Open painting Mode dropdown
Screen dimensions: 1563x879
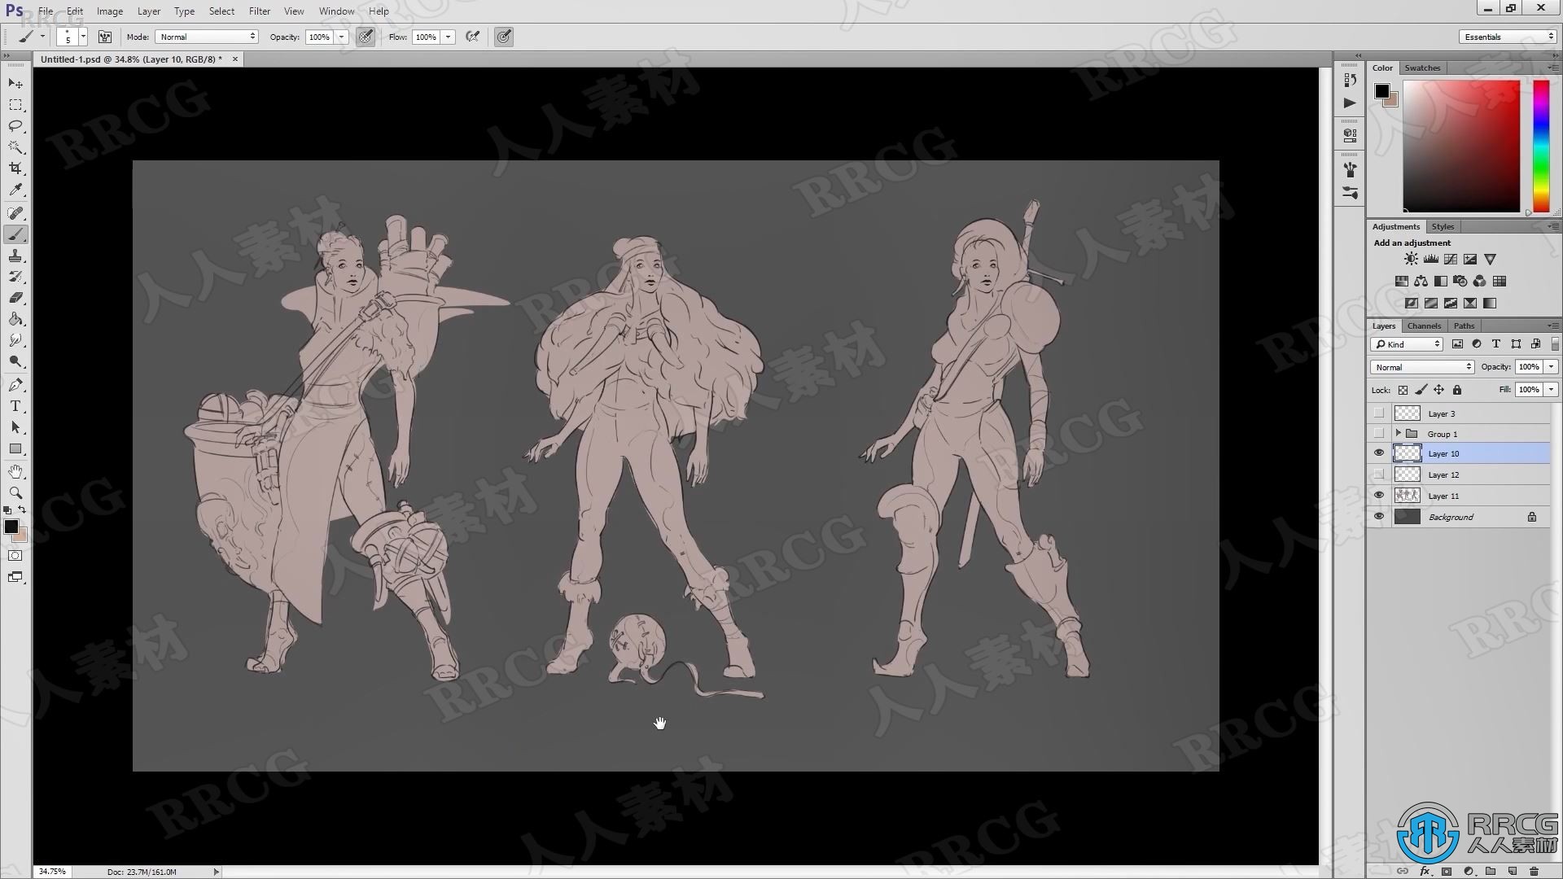tap(207, 37)
